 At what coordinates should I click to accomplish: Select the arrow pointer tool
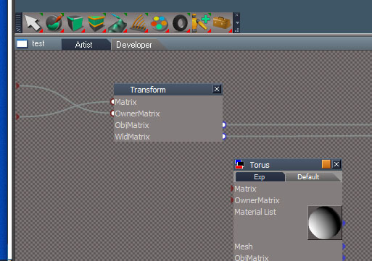click(x=33, y=23)
